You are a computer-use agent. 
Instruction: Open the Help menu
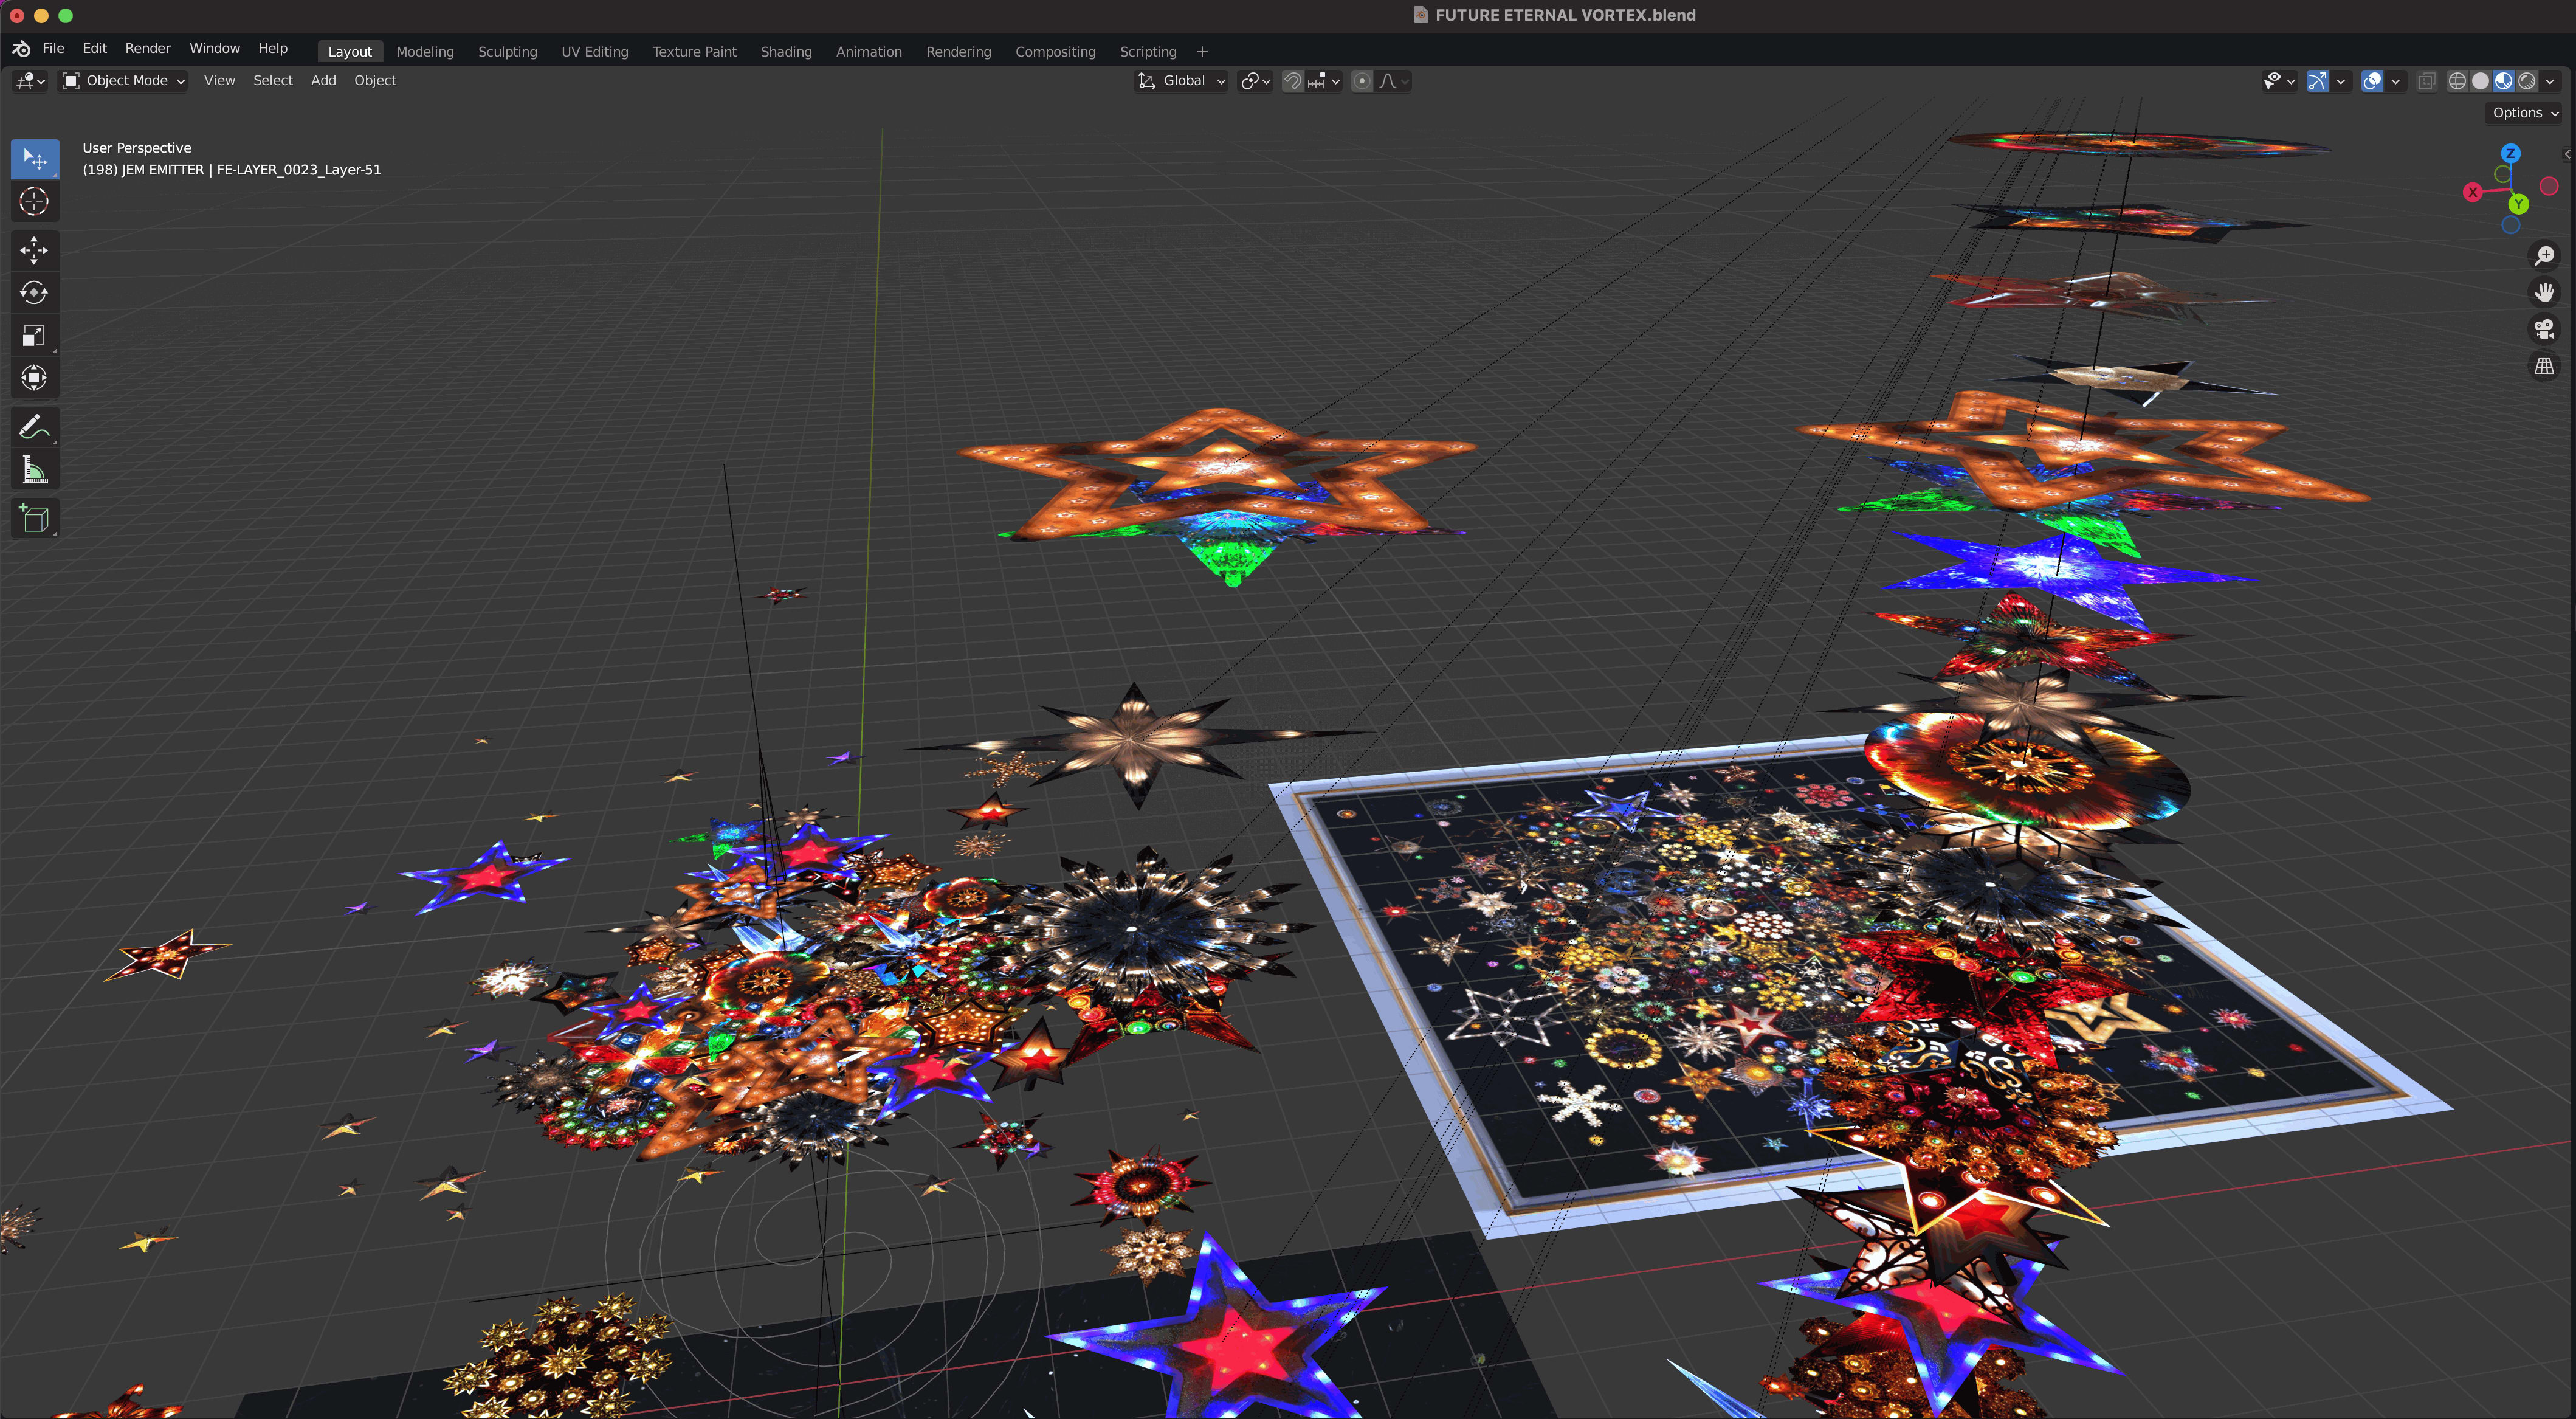(273, 48)
